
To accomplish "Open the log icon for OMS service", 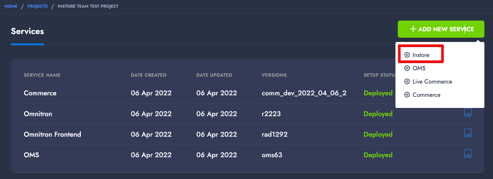I will point(468,154).
